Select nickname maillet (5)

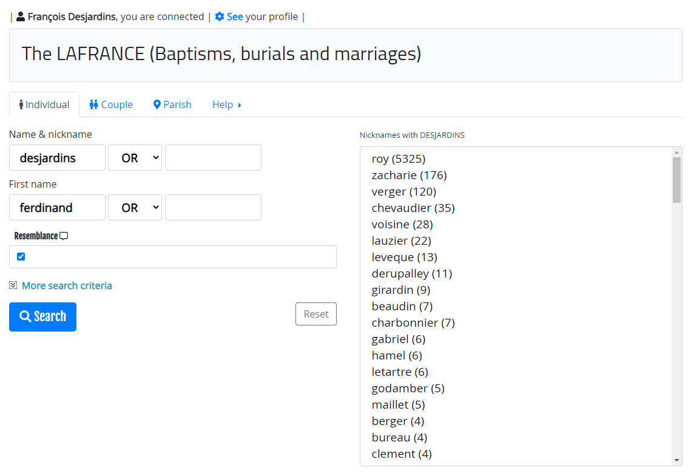coord(399,404)
